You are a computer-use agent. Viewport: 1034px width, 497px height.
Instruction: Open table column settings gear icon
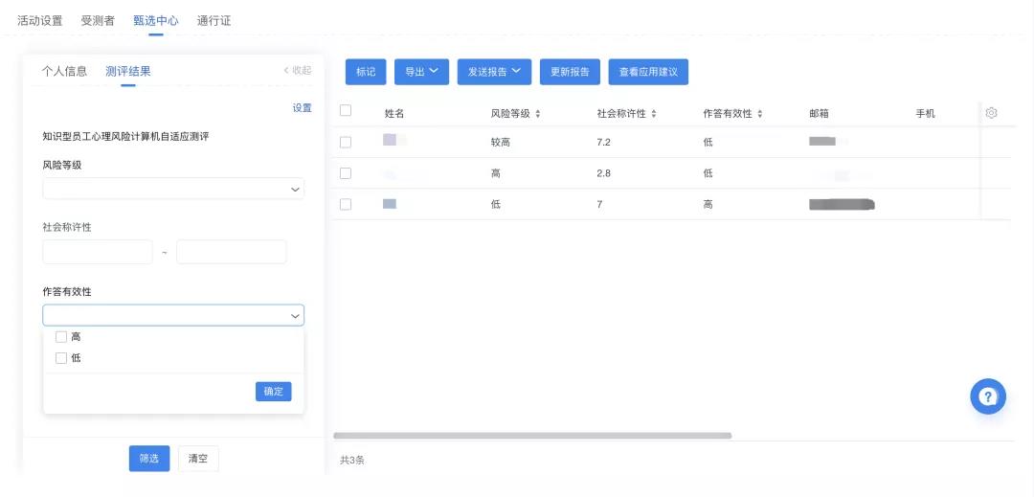pos(991,113)
